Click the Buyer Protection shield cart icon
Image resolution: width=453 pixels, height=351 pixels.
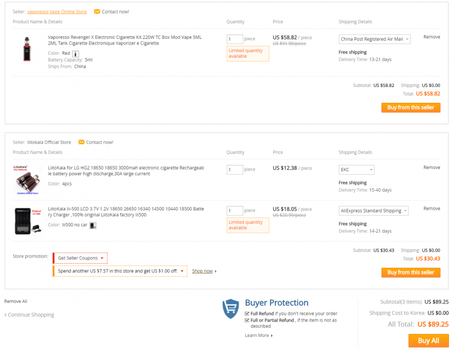click(x=230, y=309)
